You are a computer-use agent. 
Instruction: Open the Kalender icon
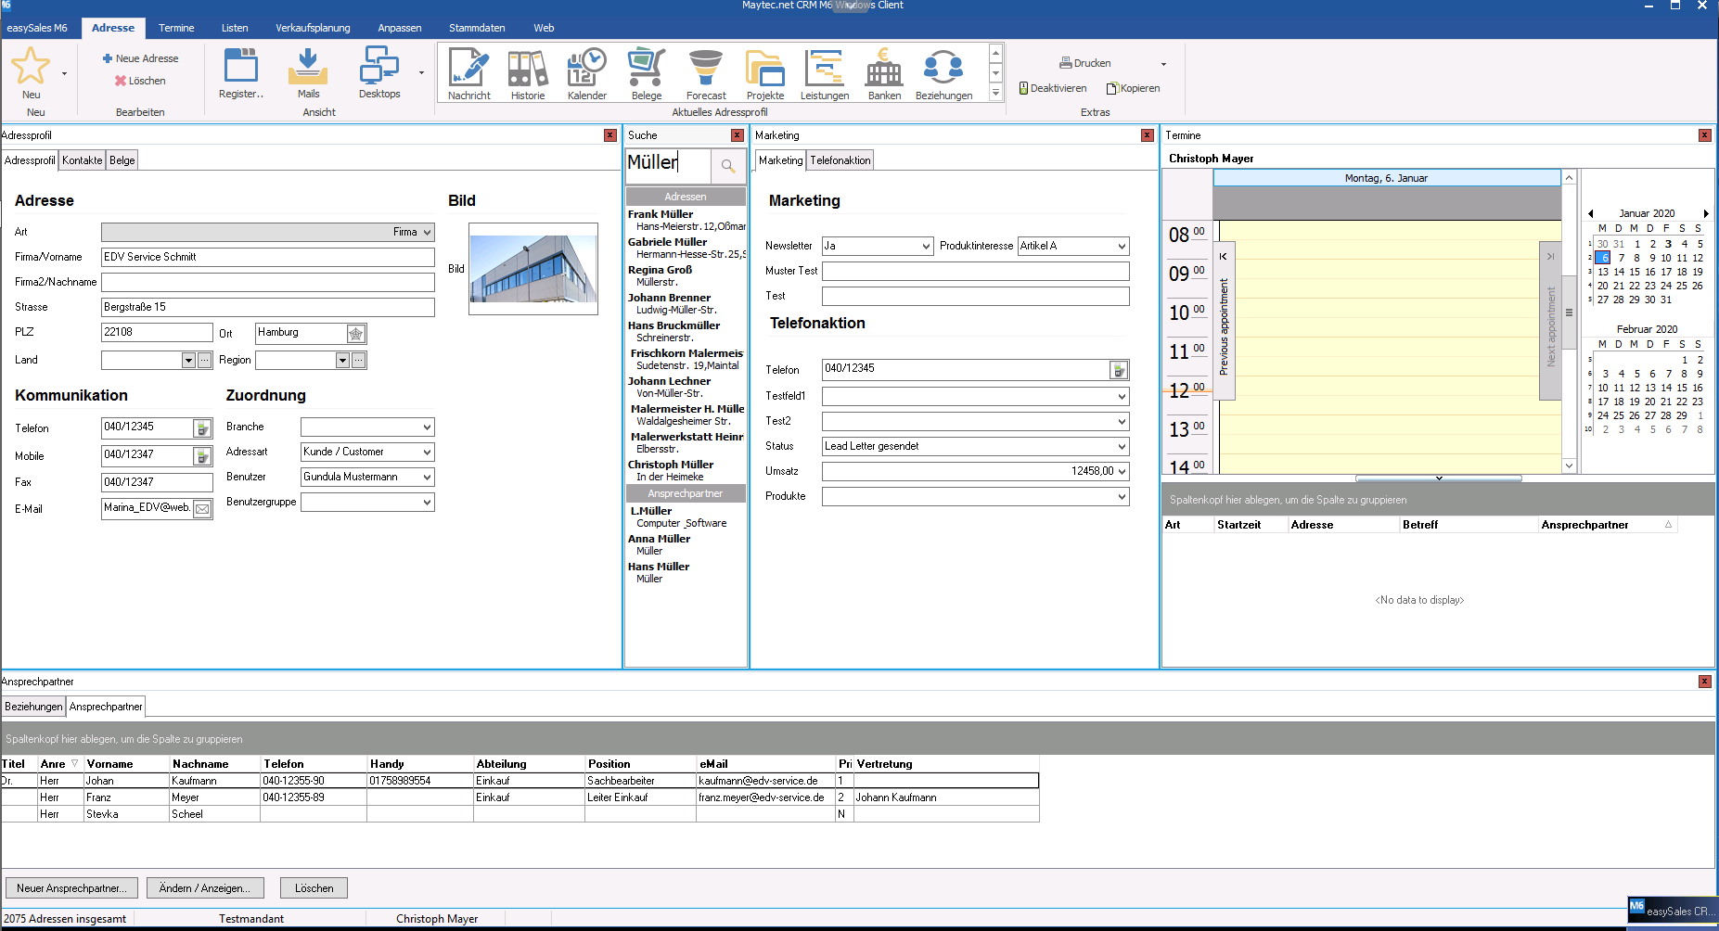[587, 67]
